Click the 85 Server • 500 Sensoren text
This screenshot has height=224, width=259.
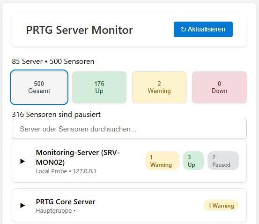point(53,62)
